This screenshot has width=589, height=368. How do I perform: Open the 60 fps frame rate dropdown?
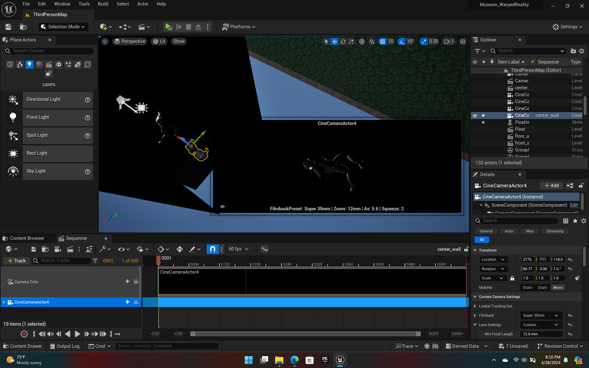239,249
